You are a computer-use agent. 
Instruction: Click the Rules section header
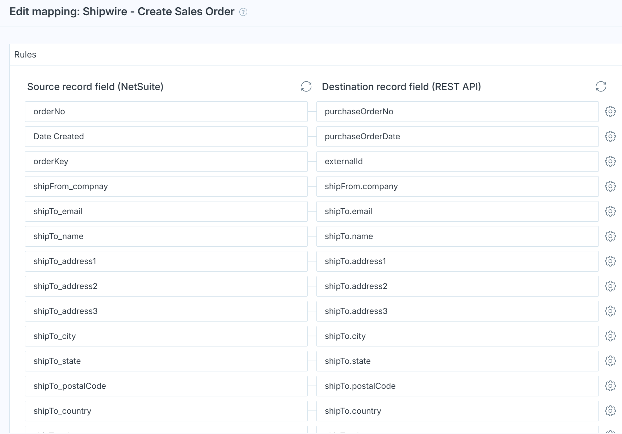click(25, 55)
